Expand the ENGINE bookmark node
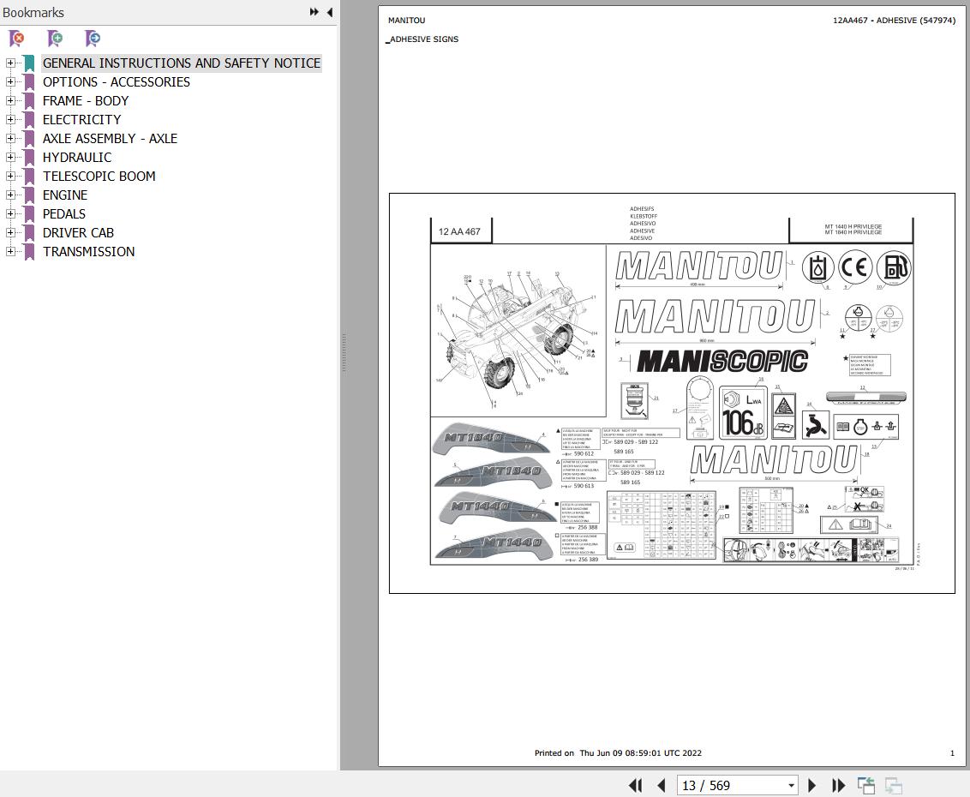 pos(10,195)
